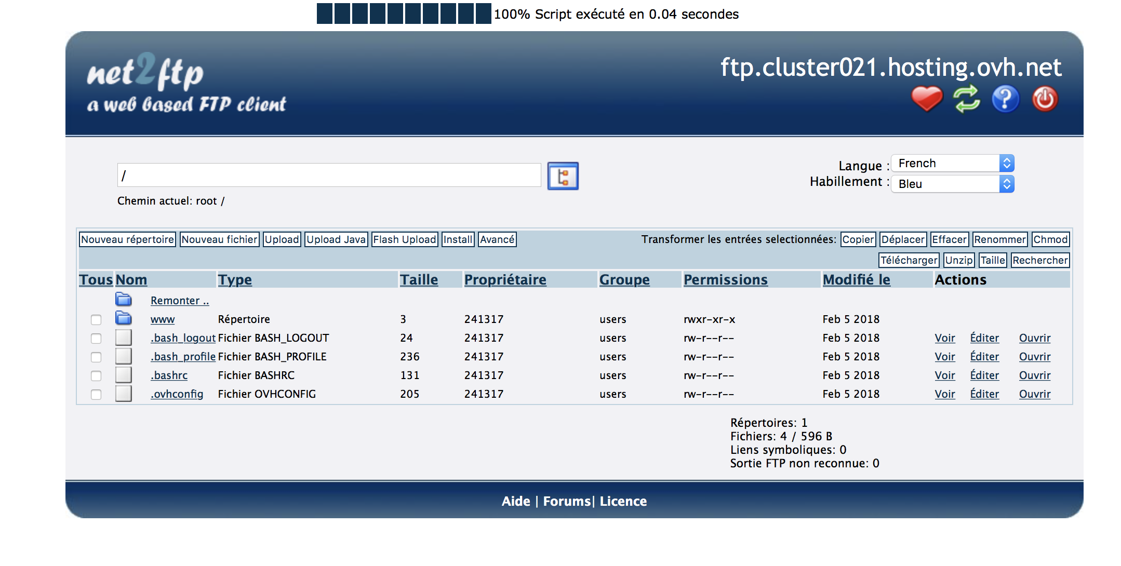Log out with red power icon
The height and width of the screenshot is (566, 1121).
(x=1045, y=99)
